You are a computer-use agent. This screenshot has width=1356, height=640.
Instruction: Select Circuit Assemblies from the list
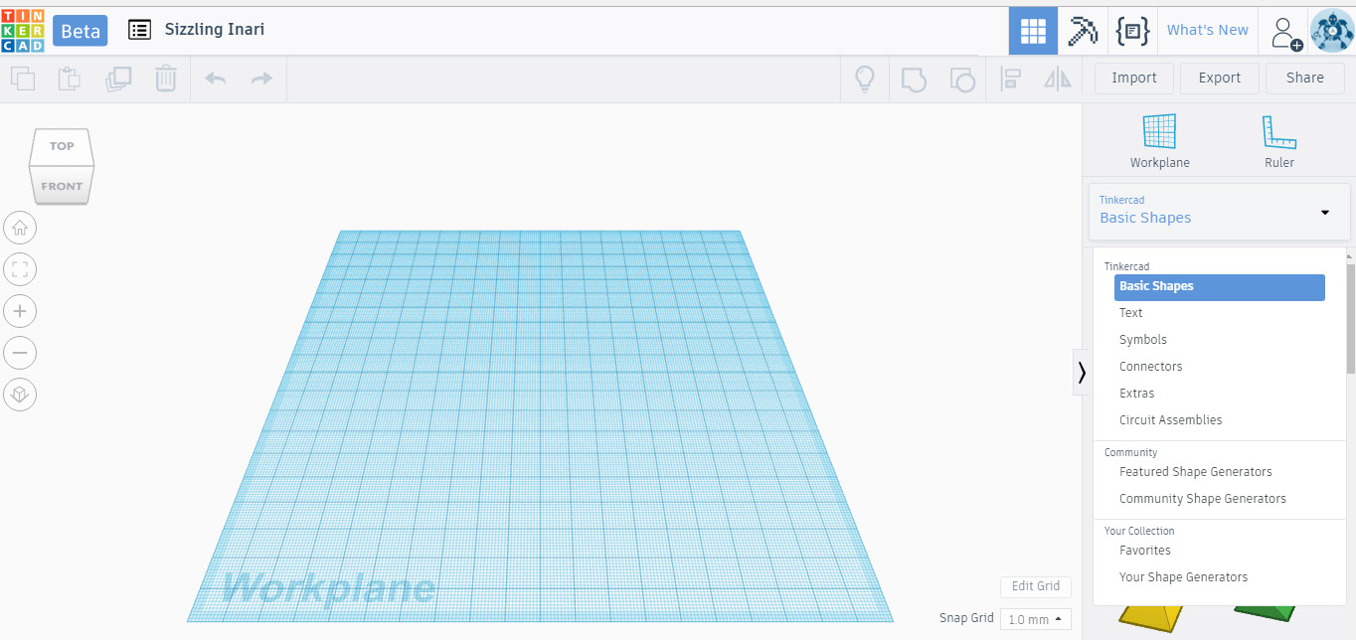click(1171, 420)
